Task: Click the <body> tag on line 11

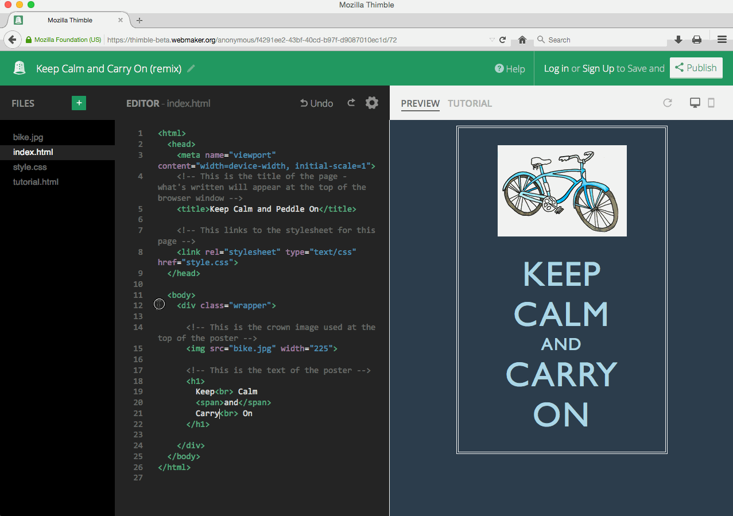Action: [x=181, y=295]
